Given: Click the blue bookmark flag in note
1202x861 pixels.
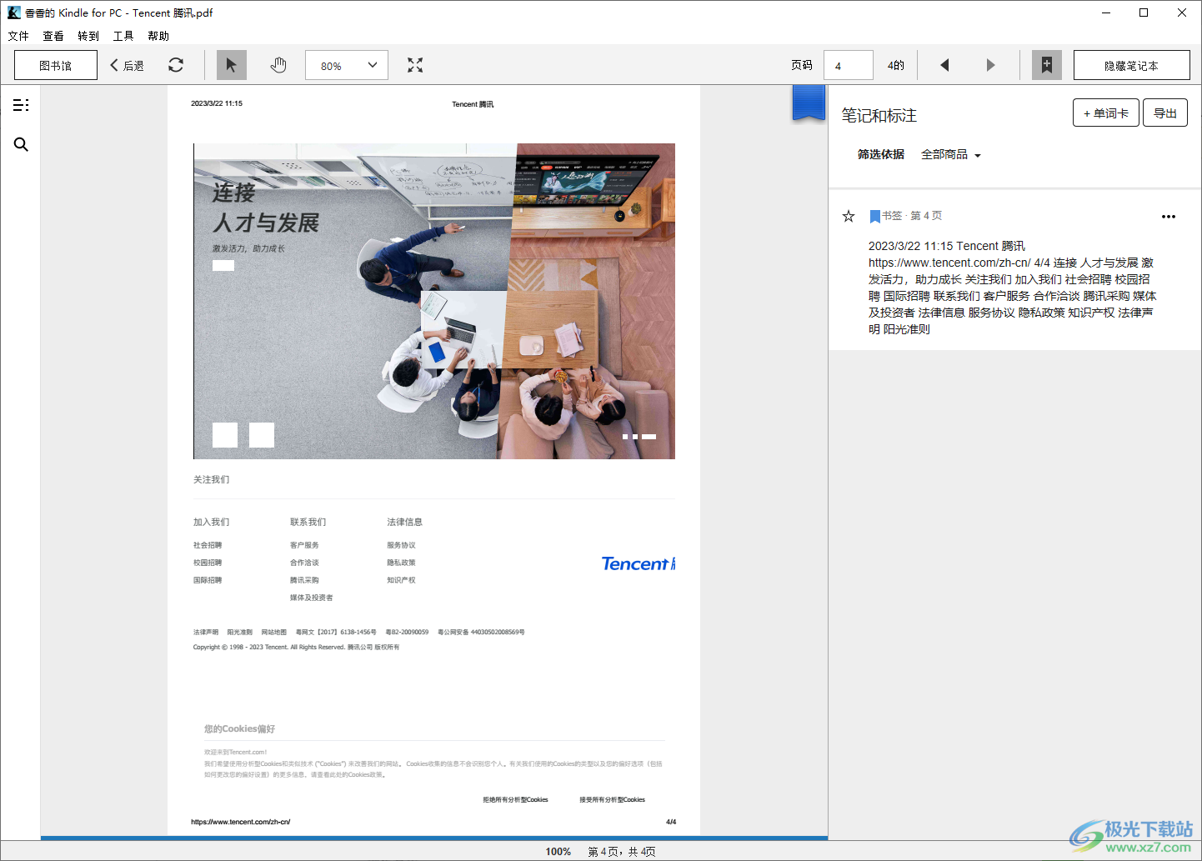Looking at the screenshot, I should pos(874,217).
